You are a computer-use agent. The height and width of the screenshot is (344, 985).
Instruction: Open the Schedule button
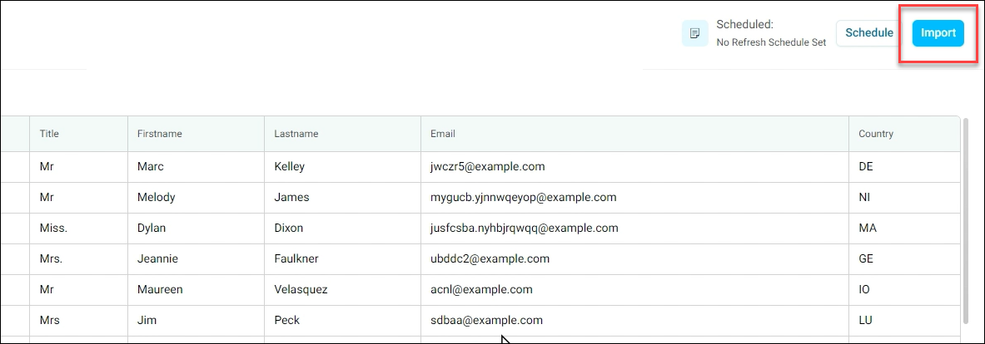coord(869,33)
